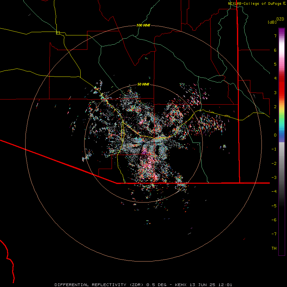Click the small yellow square city marker
Viewport: 287px width, 287px height.
(x=58, y=33)
